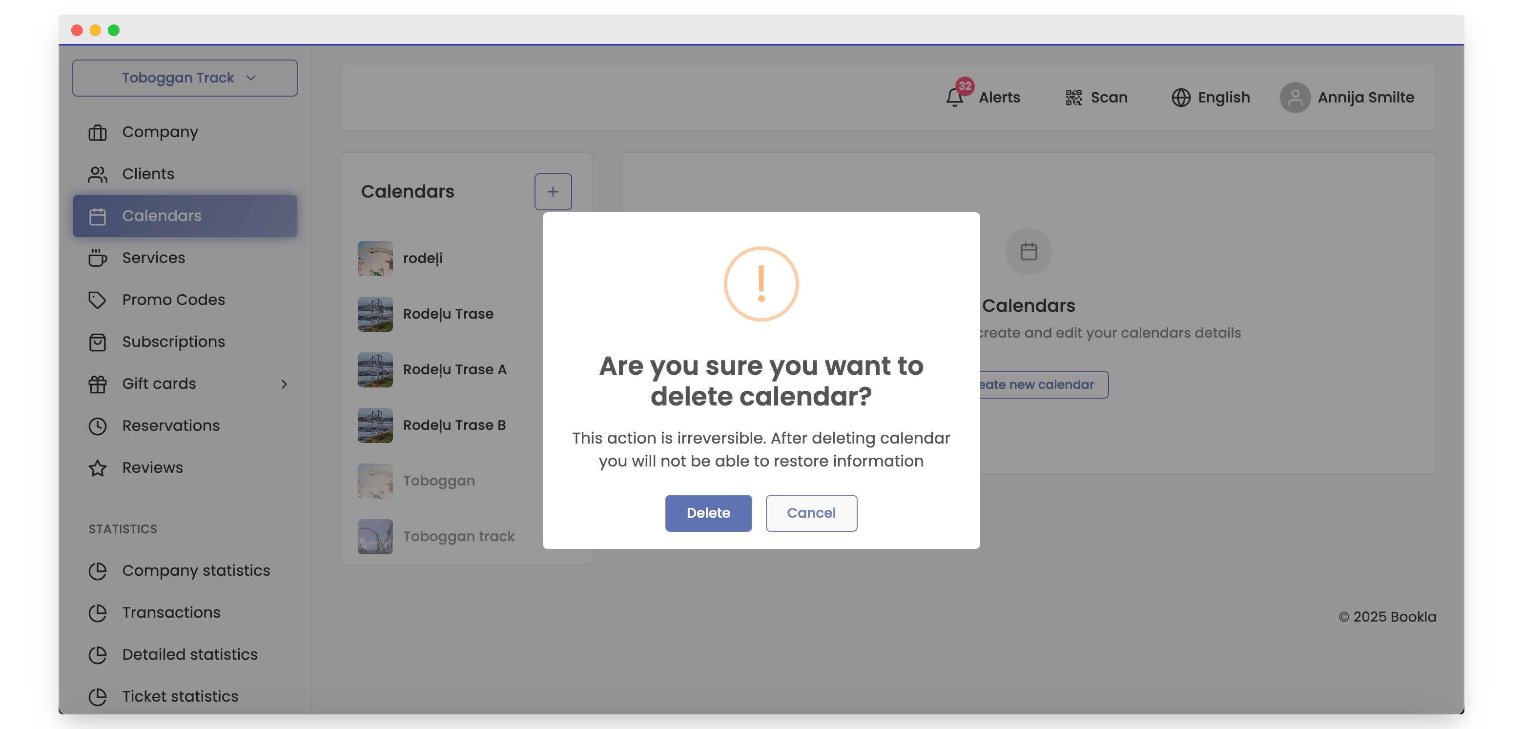
Task: Click the Alerts bell icon
Action: point(954,98)
